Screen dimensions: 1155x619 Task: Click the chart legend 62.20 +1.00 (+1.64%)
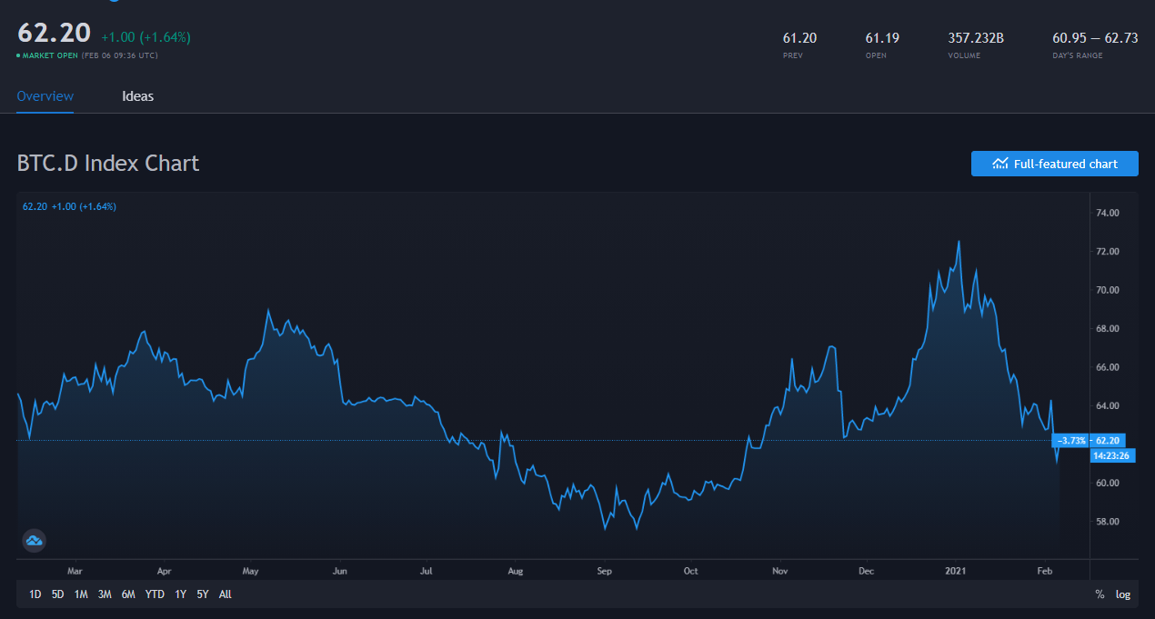[69, 206]
